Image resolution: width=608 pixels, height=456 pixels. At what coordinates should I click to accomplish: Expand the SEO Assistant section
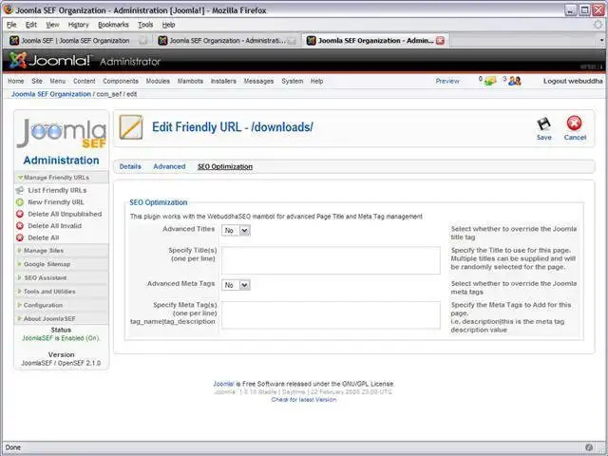(61, 277)
